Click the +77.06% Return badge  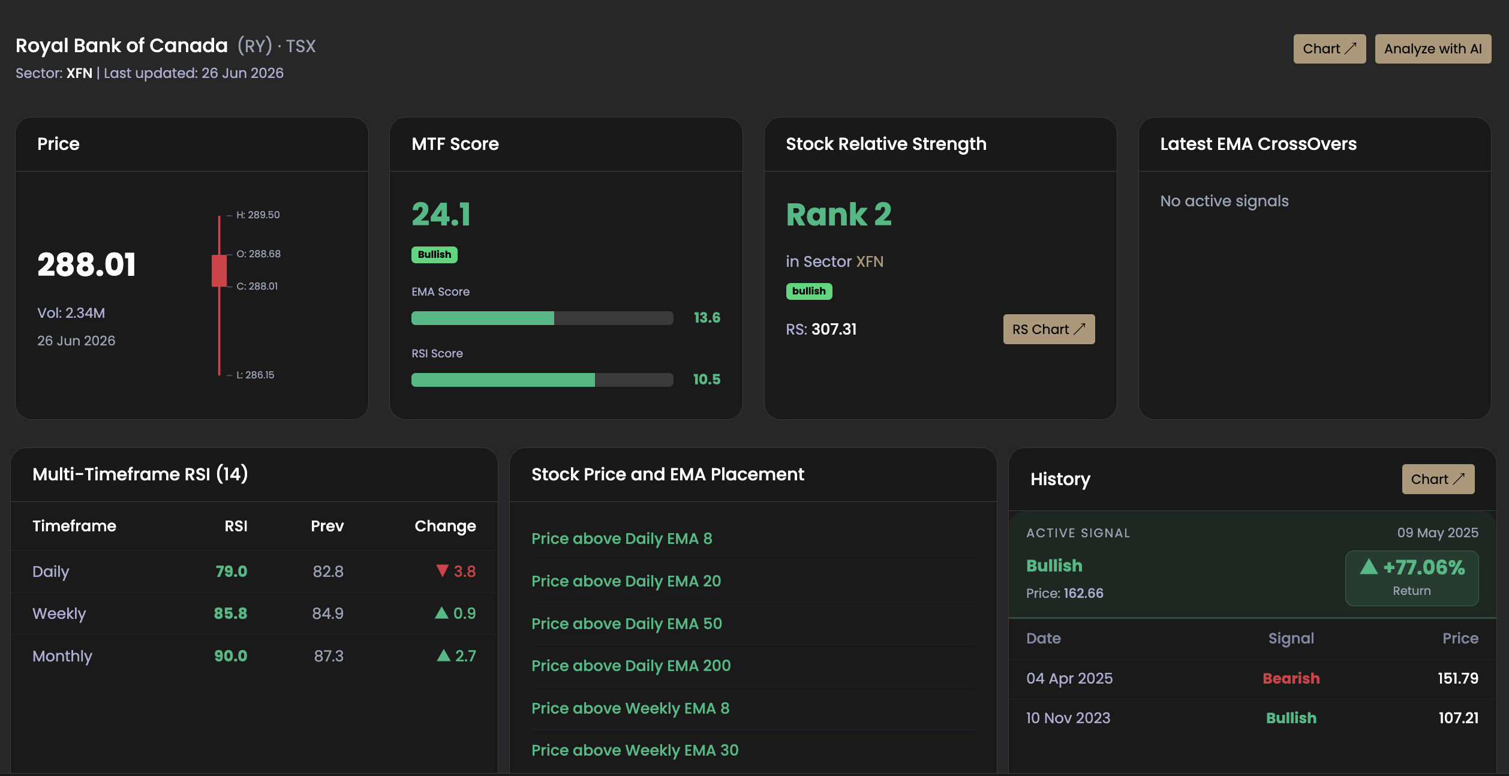pos(1411,578)
